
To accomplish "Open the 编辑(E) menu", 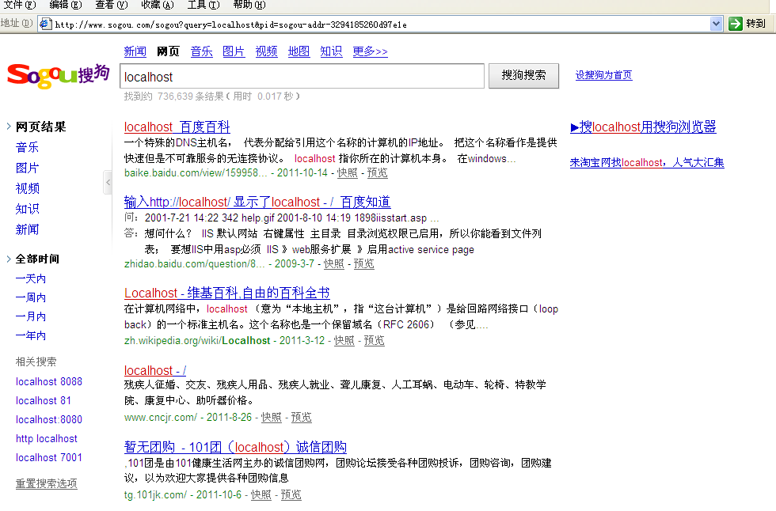I will click(65, 5).
